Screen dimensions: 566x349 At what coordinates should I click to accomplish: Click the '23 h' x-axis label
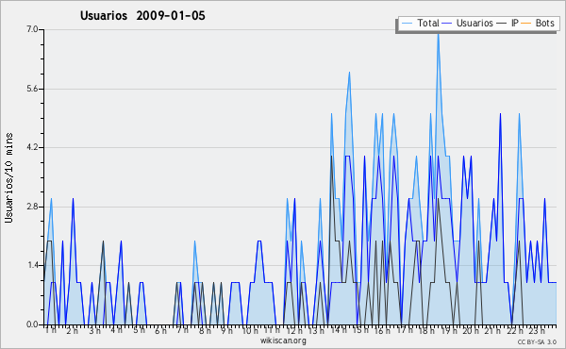pyautogui.click(x=537, y=331)
